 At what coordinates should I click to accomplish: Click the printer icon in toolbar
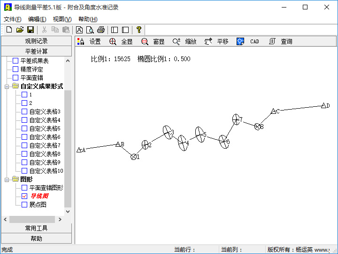coord(100,30)
